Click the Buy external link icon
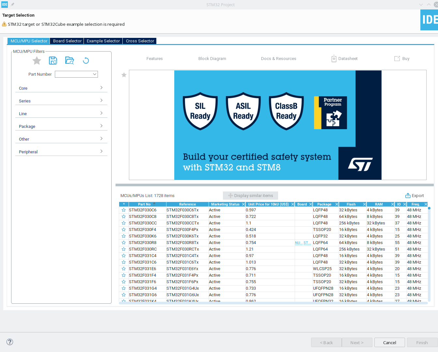This screenshot has height=352, width=438. coord(397,59)
